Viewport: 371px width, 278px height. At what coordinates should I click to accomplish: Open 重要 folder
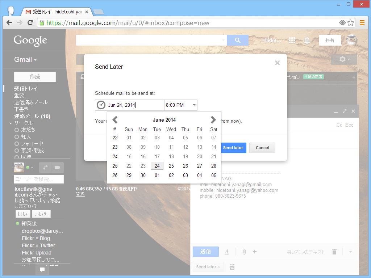pyautogui.click(x=19, y=96)
